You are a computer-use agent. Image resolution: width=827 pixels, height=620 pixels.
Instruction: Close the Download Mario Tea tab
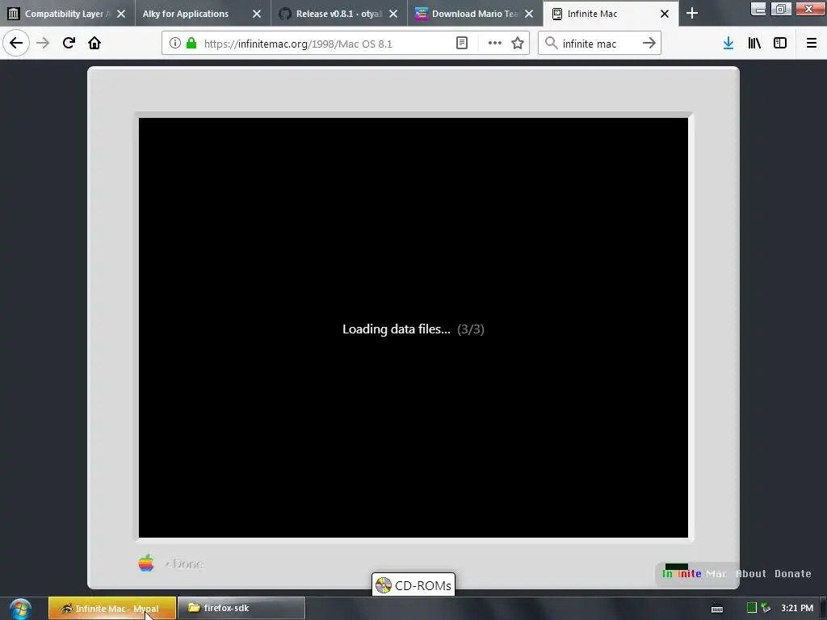point(529,14)
